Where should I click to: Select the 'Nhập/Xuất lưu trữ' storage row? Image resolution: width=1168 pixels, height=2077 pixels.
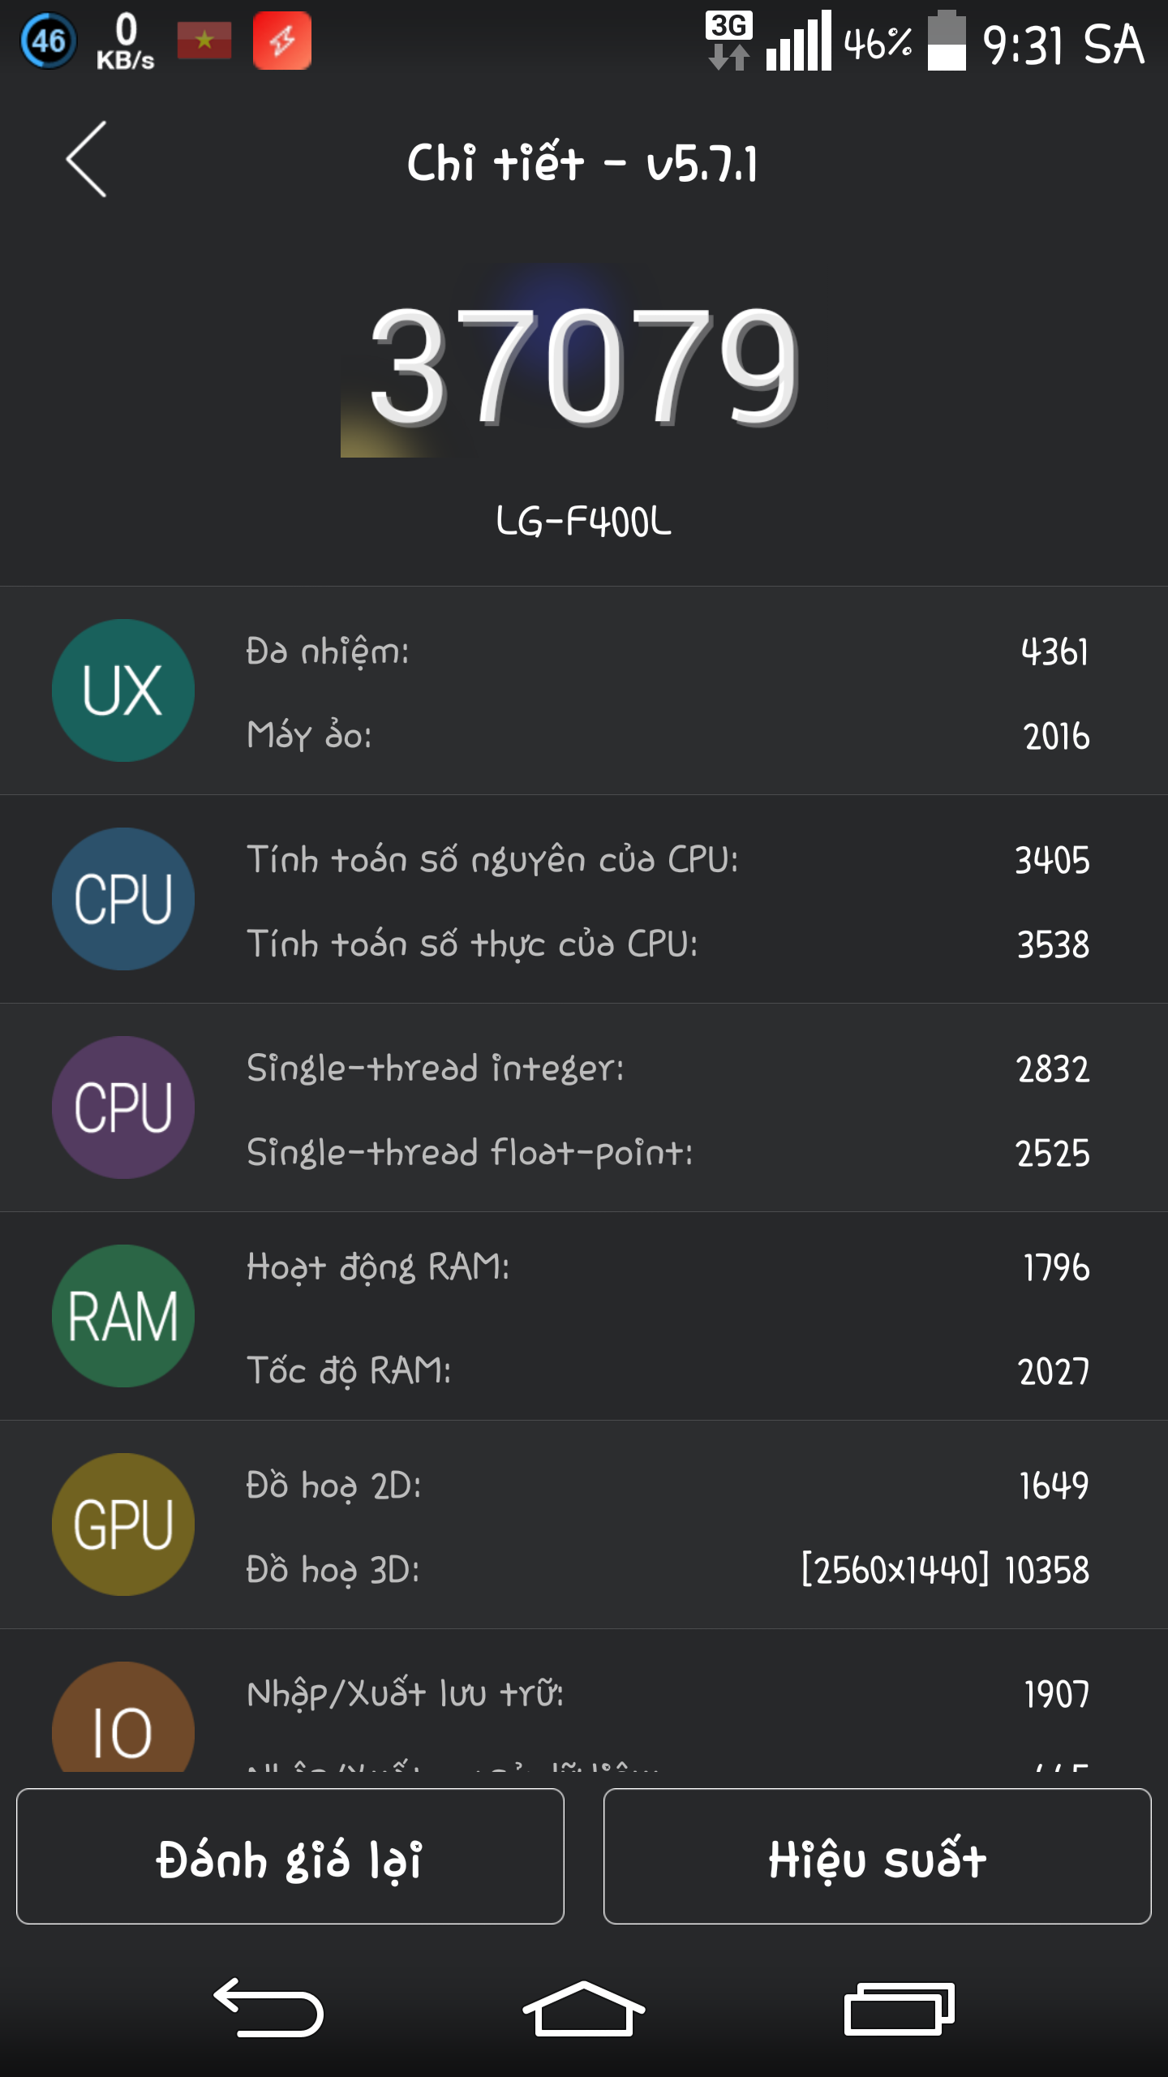click(665, 1694)
